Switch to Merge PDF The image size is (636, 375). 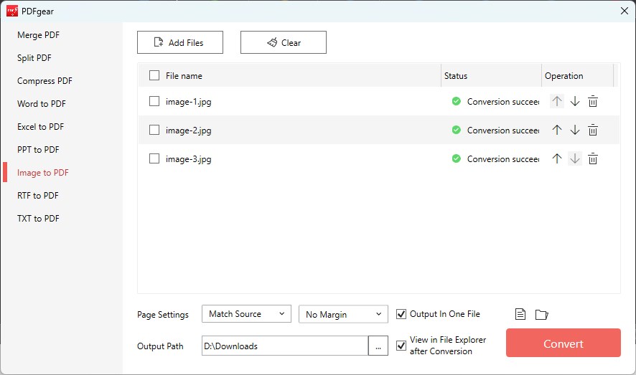click(x=39, y=35)
